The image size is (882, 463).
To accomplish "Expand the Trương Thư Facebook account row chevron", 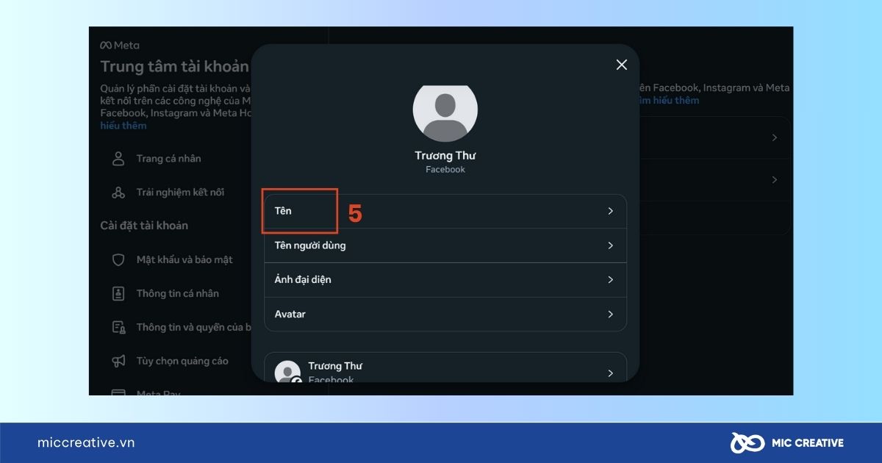I will click(610, 373).
